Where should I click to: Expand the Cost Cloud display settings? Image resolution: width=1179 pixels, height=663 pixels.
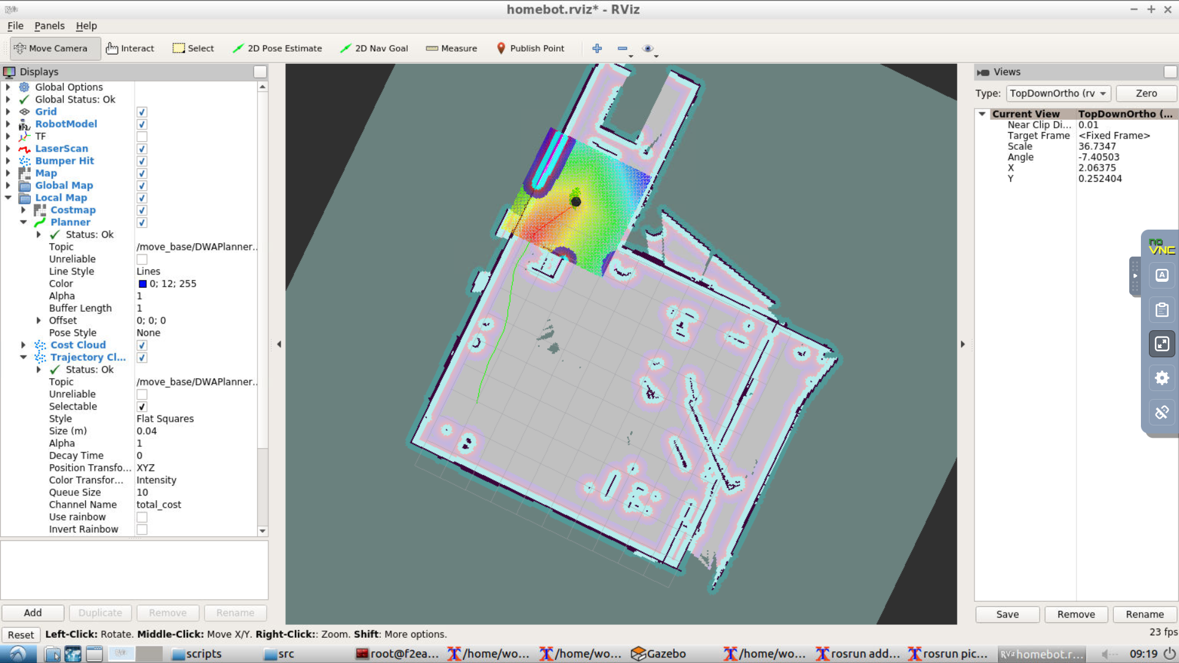click(23, 345)
